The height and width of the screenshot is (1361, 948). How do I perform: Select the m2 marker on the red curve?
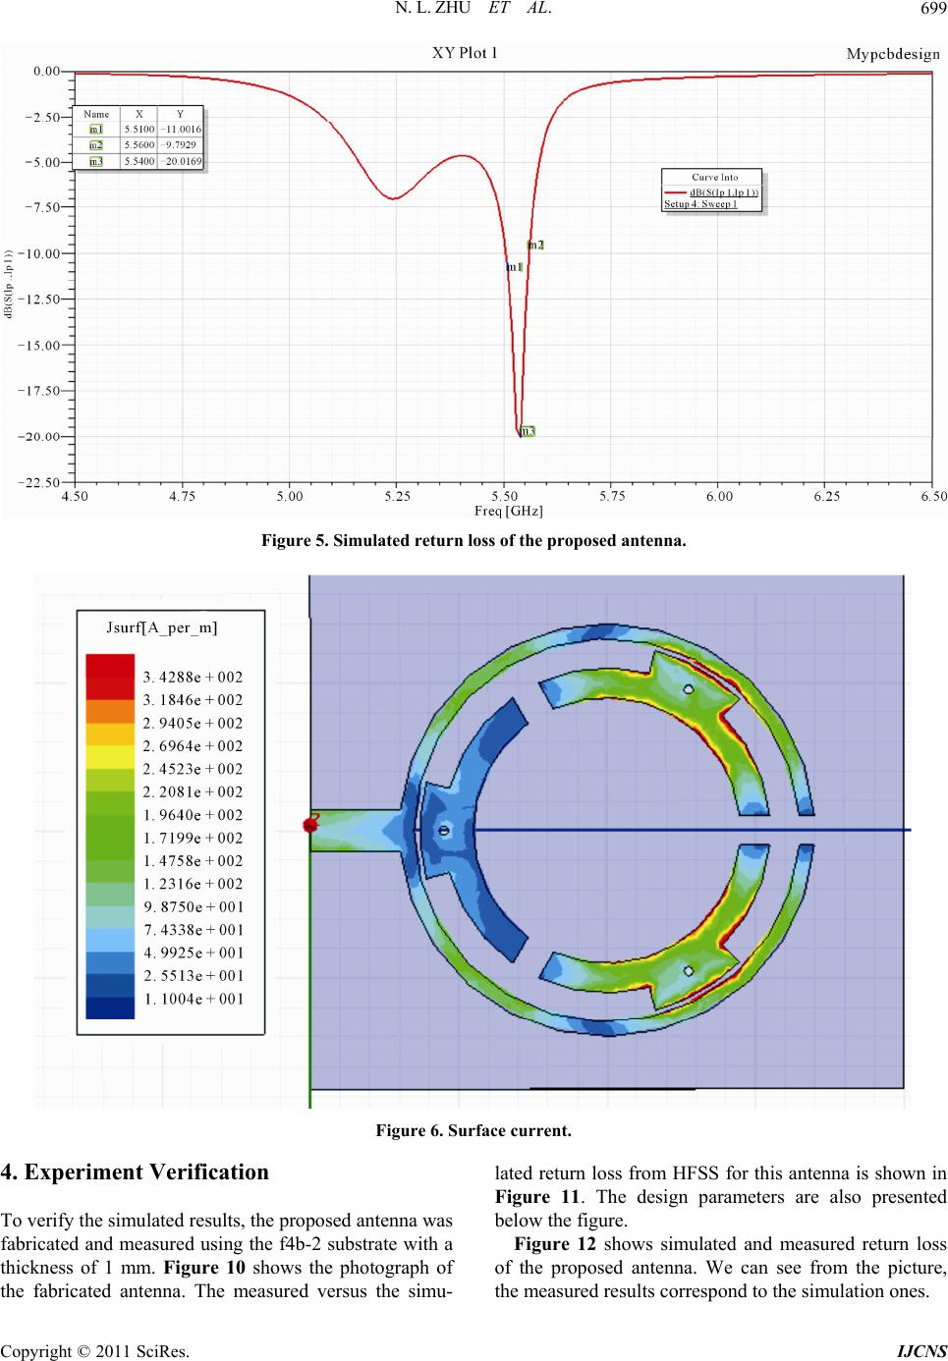click(535, 245)
